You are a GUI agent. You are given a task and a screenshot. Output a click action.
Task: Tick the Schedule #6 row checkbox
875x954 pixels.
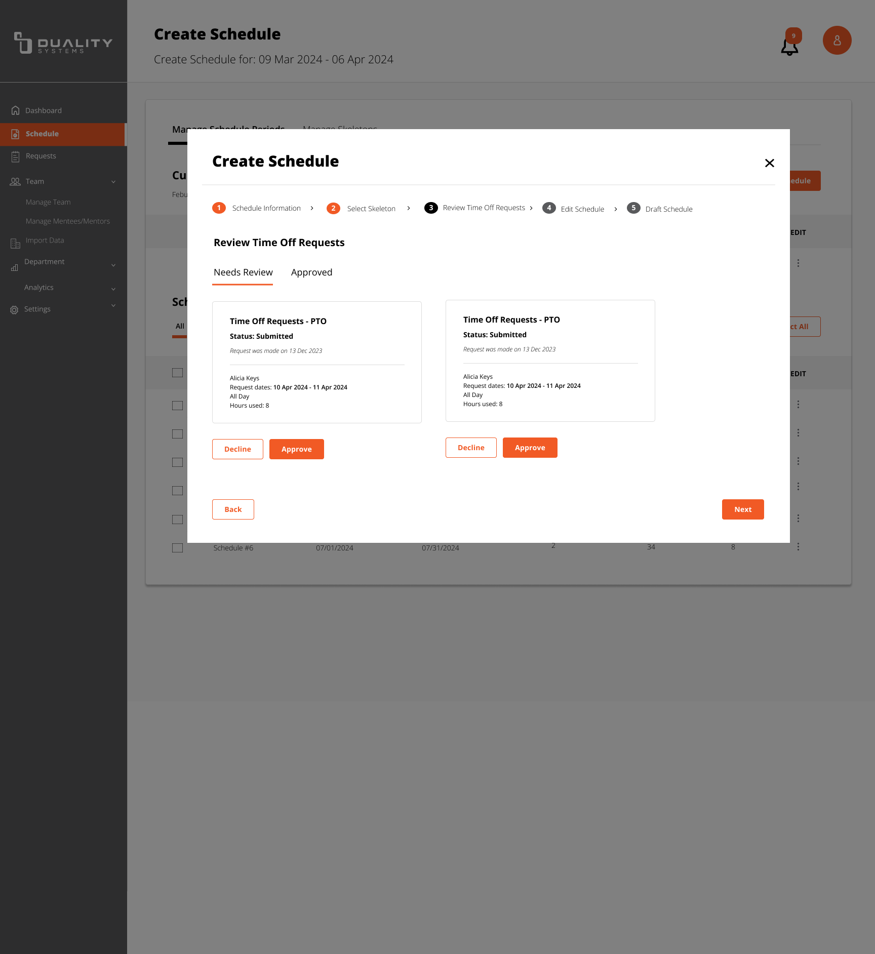point(177,548)
